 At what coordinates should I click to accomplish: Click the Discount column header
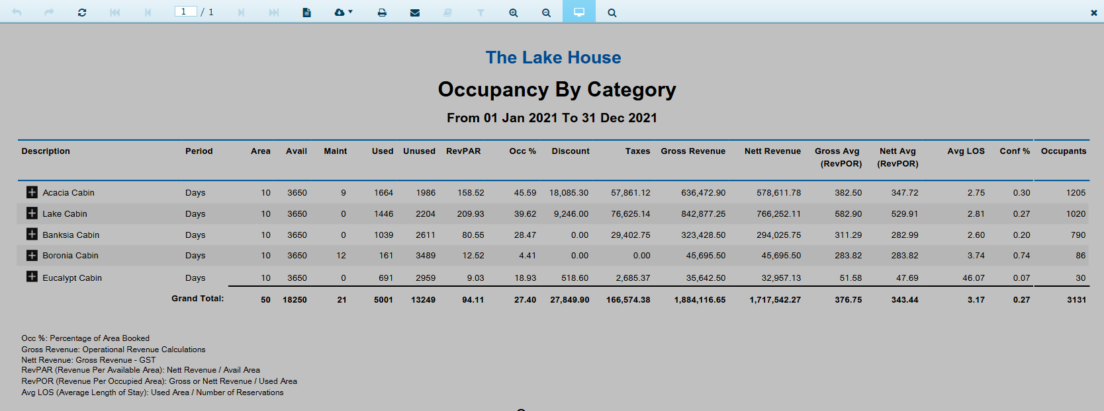(571, 151)
